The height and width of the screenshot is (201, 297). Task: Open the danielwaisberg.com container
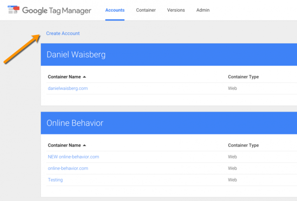pos(68,88)
